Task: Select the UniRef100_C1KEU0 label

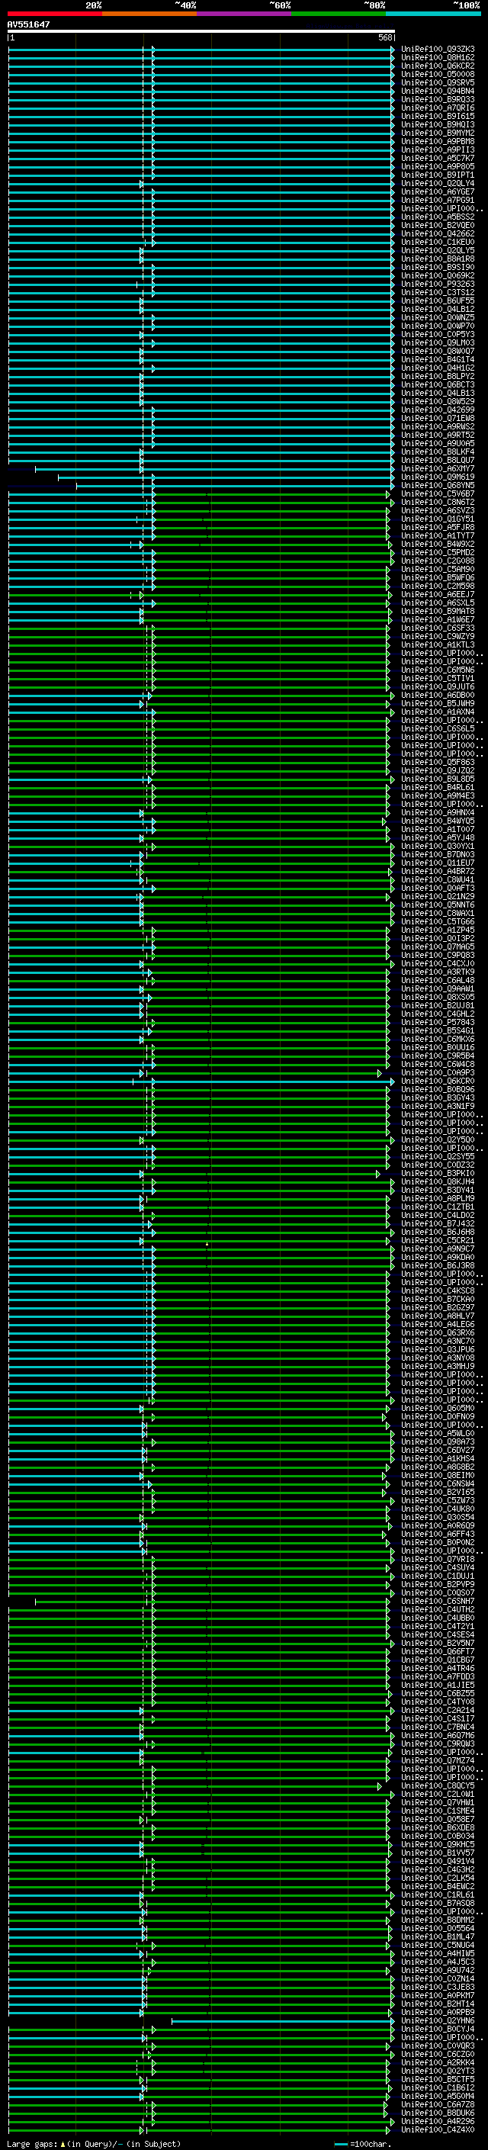Action: click(438, 242)
